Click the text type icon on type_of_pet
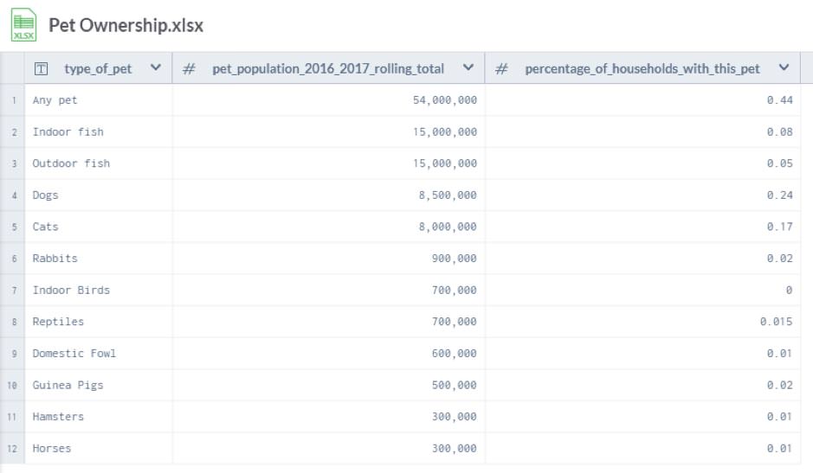 41,68
